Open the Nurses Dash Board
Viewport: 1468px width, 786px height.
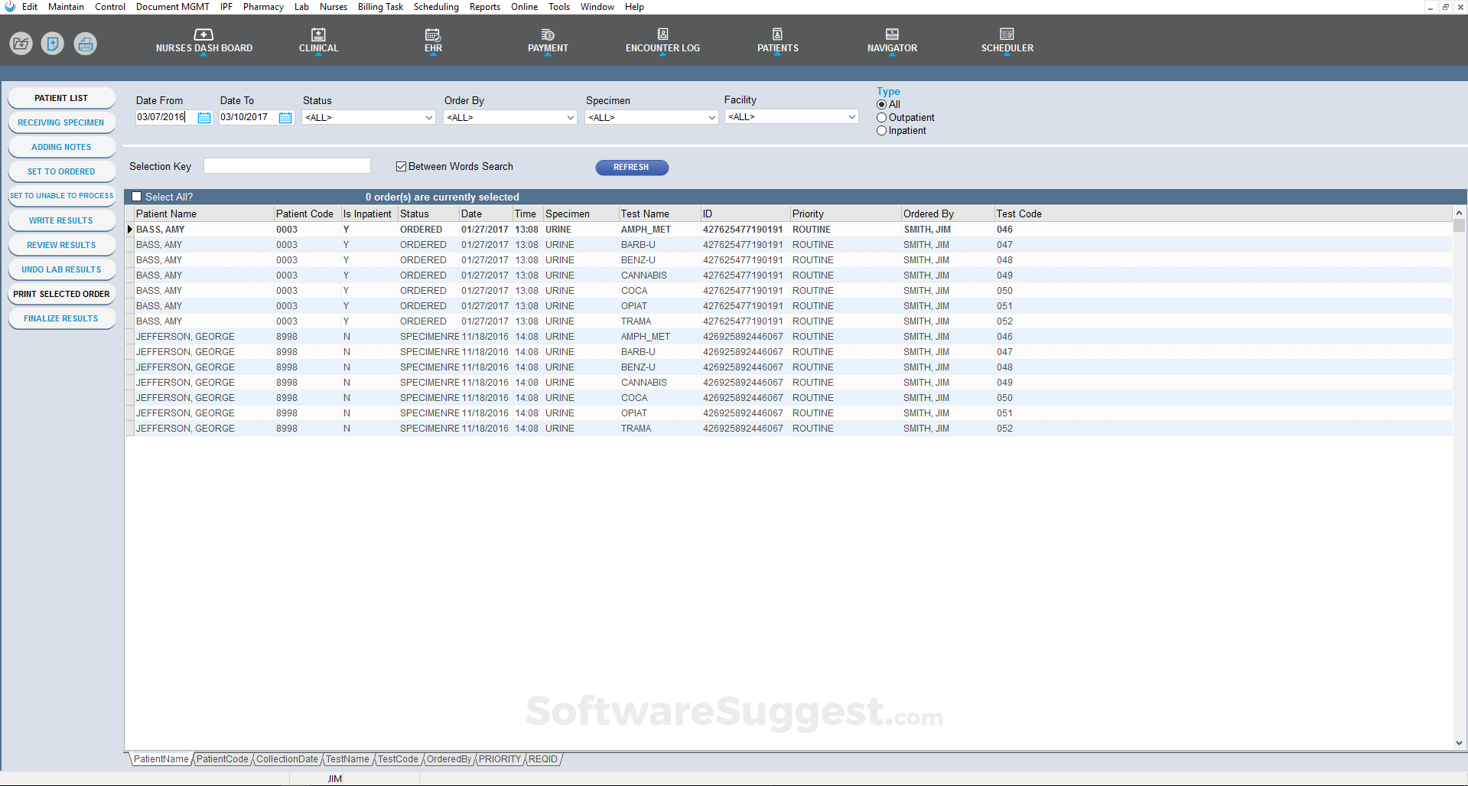[x=203, y=41]
